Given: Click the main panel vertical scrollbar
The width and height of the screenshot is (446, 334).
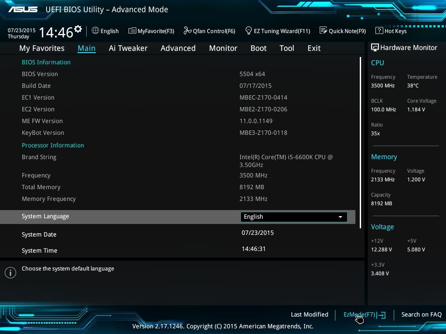Looking at the screenshot, I should pyautogui.click(x=360, y=143).
